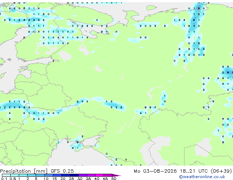The image size is (233, 180).
Task: Pick the 25–30 mm navy legend swatch
Action: [x=74, y=175]
